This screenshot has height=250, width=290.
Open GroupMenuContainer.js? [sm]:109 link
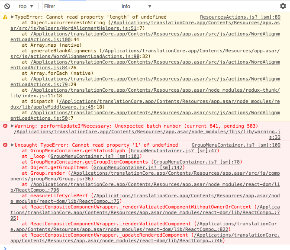236,145
